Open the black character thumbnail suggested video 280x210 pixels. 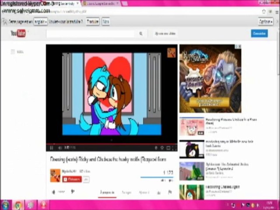[x=192, y=149]
